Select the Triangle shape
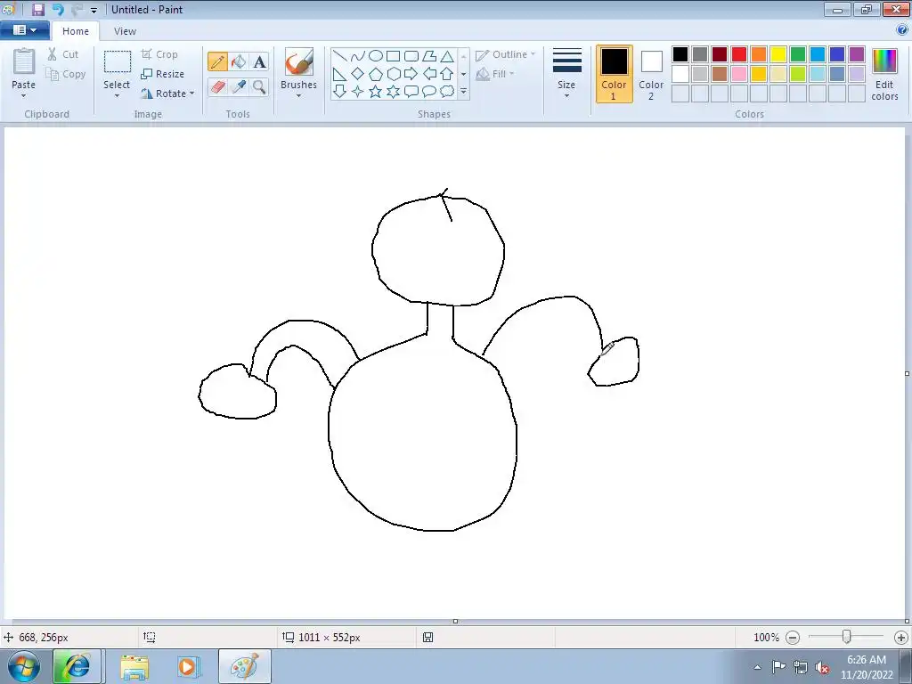 pyautogui.click(x=447, y=56)
